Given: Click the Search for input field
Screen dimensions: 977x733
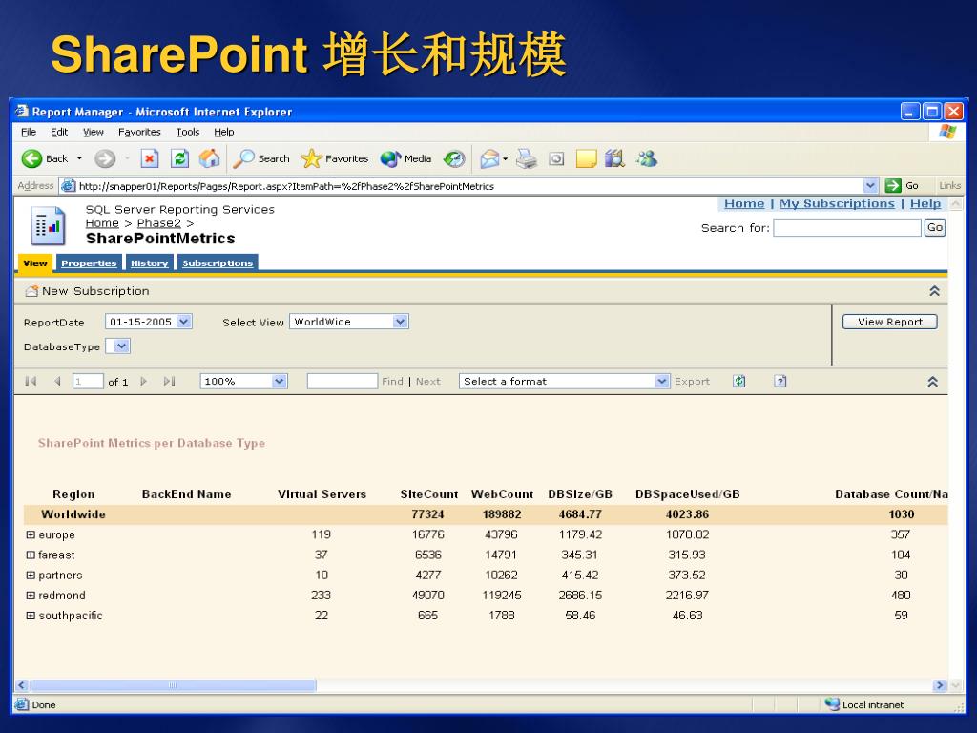Looking at the screenshot, I should click(847, 227).
